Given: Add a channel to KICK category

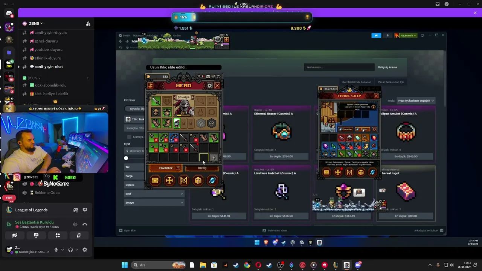Looking at the screenshot, I should (x=88, y=78).
